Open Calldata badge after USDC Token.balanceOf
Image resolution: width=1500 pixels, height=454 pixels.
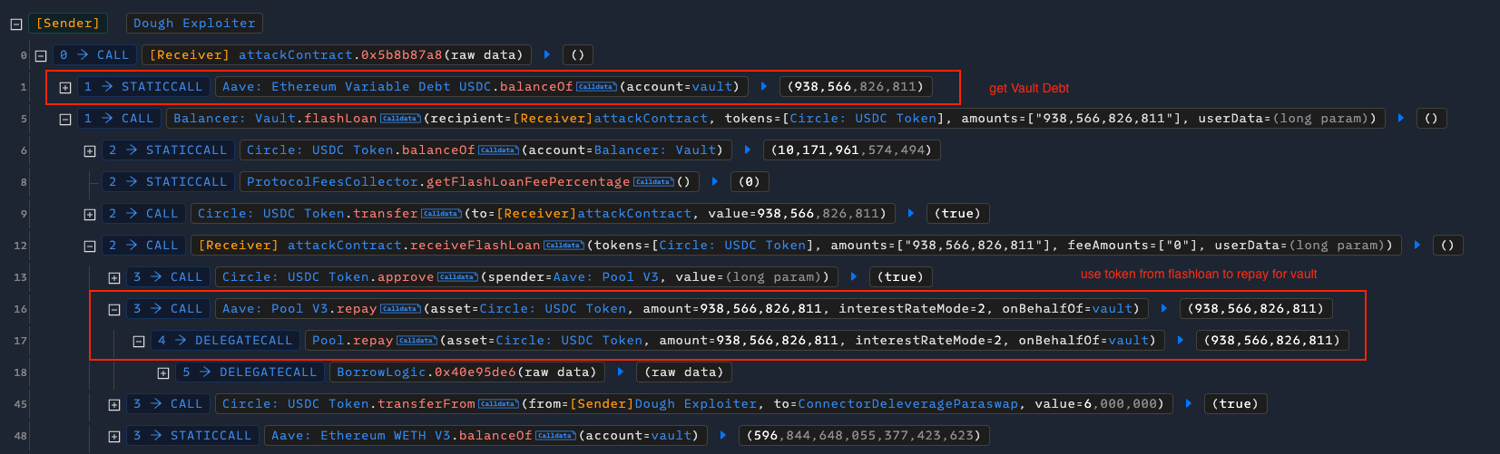pyautogui.click(x=498, y=150)
